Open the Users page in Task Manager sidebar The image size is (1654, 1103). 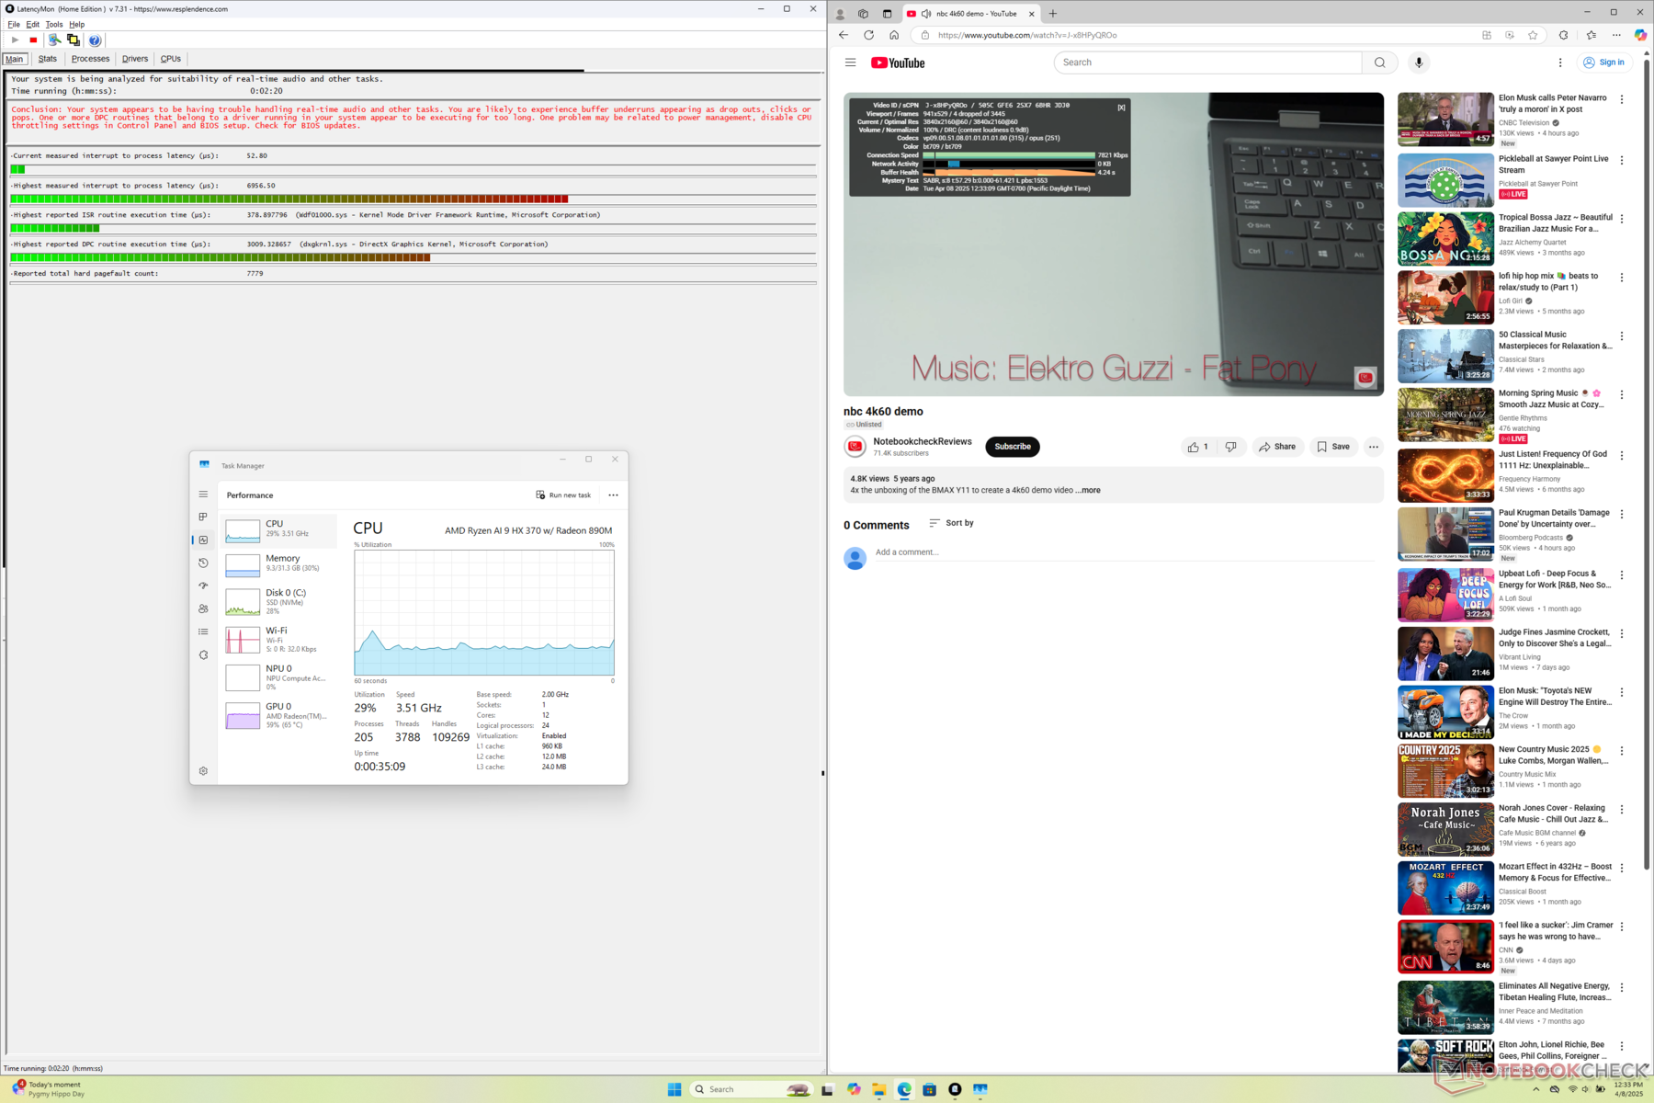coord(203,608)
